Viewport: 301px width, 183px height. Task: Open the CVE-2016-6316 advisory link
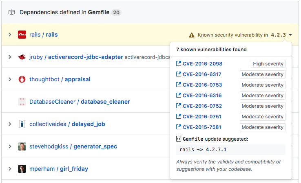coord(202,95)
